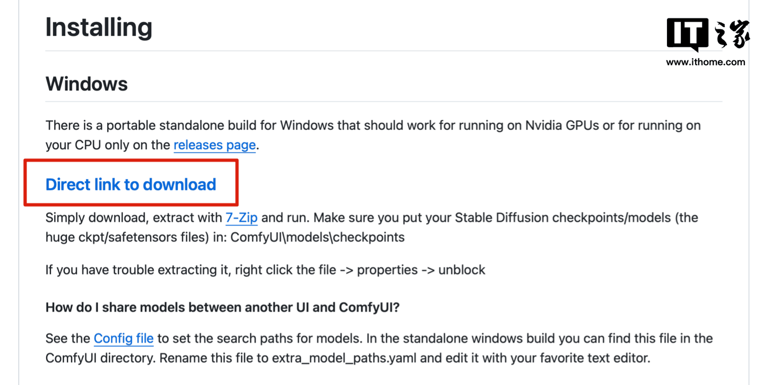
Task: Click the Installing heading
Action: [99, 27]
